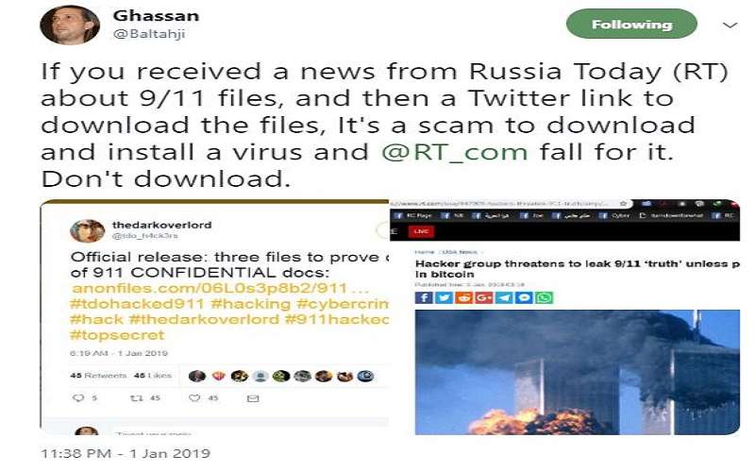This screenshot has height=472, width=755.
Task: Click the Following button
Action: [631, 25]
